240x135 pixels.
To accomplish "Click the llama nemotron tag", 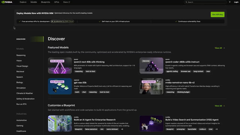I will pyautogui.click(x=91, y=129).
